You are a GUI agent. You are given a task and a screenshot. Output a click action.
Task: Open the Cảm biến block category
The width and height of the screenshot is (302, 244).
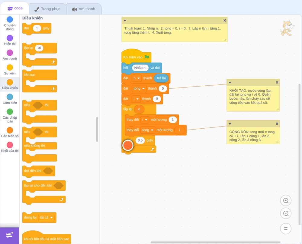[10, 99]
